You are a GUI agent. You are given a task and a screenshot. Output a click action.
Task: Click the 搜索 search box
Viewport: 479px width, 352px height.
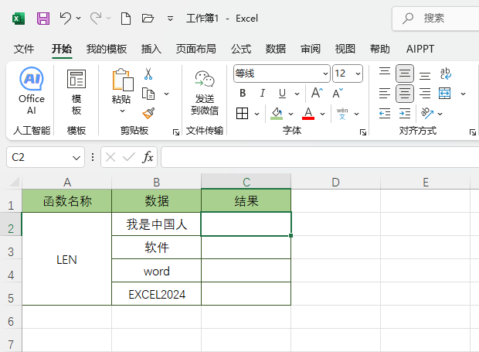point(436,19)
